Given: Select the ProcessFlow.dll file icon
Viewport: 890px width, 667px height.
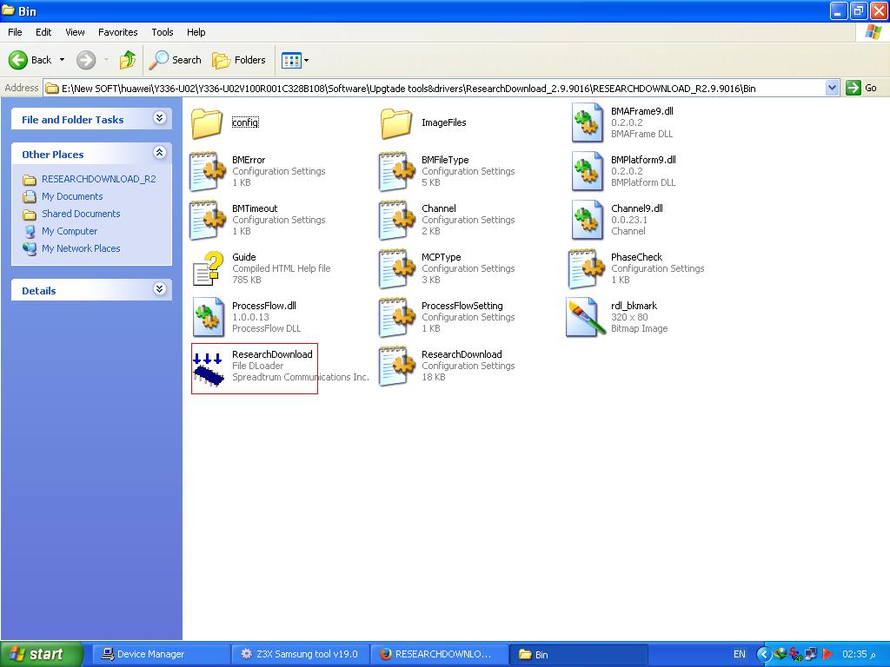Looking at the screenshot, I should (x=207, y=317).
